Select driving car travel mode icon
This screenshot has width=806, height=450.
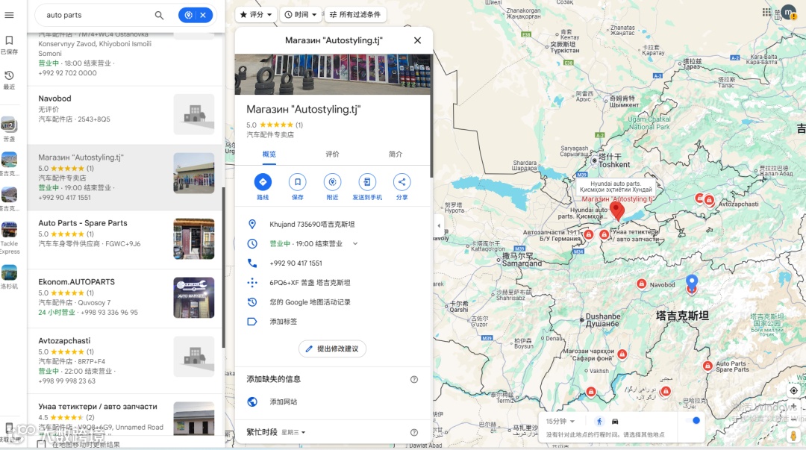[615, 421]
